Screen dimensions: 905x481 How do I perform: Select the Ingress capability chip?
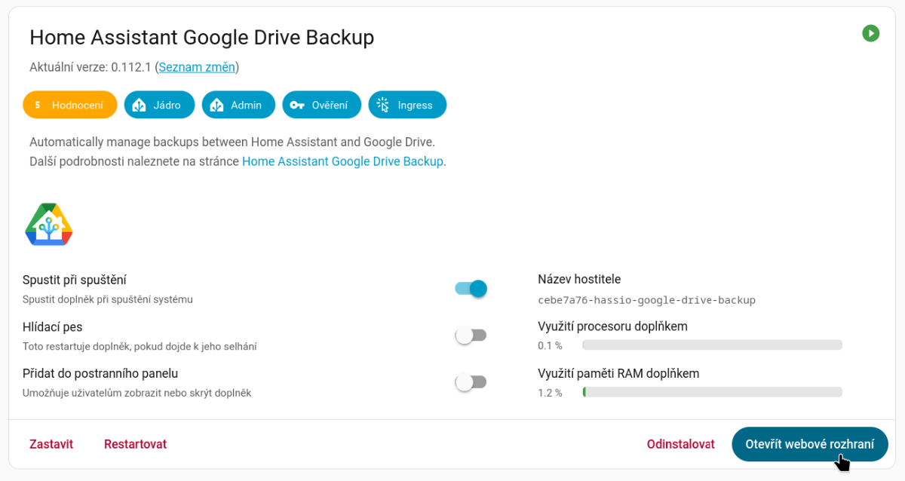(407, 105)
